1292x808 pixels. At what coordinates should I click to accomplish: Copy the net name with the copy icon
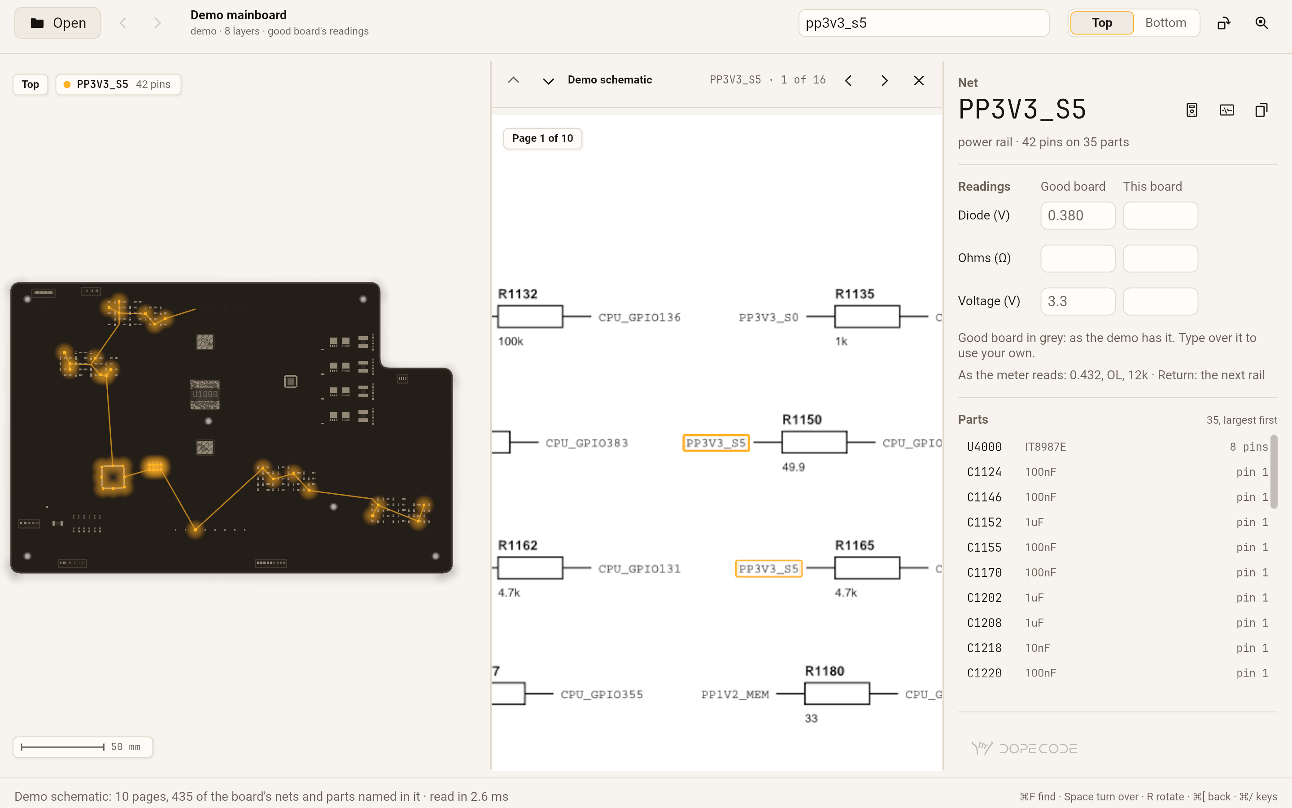[1261, 110]
